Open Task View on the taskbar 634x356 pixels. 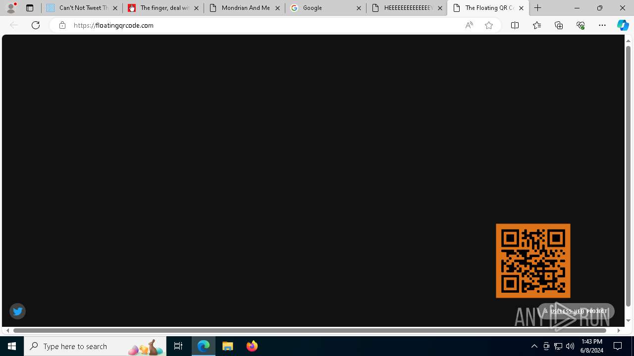(x=178, y=346)
